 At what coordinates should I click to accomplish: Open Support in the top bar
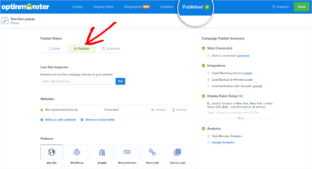(x=280, y=7)
